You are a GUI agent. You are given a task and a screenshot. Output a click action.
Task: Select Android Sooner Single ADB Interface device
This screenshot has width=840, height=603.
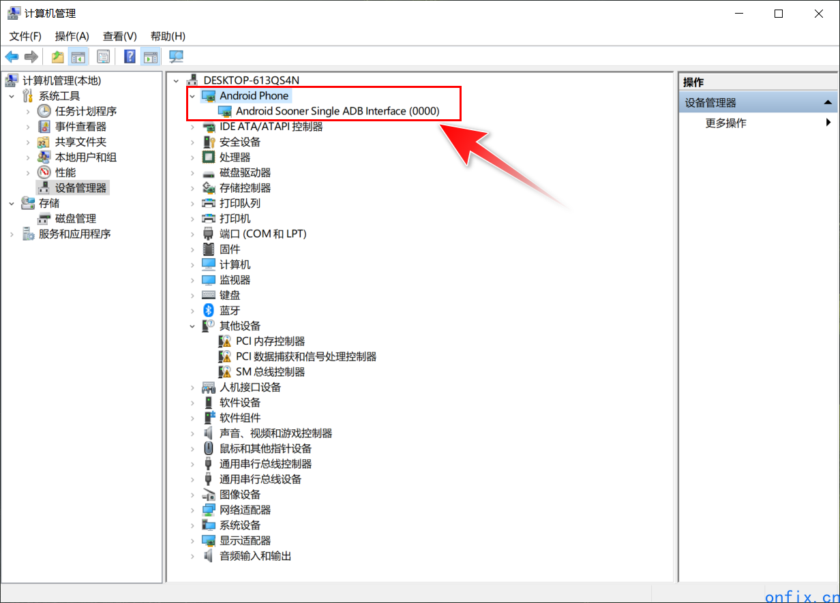tap(337, 111)
